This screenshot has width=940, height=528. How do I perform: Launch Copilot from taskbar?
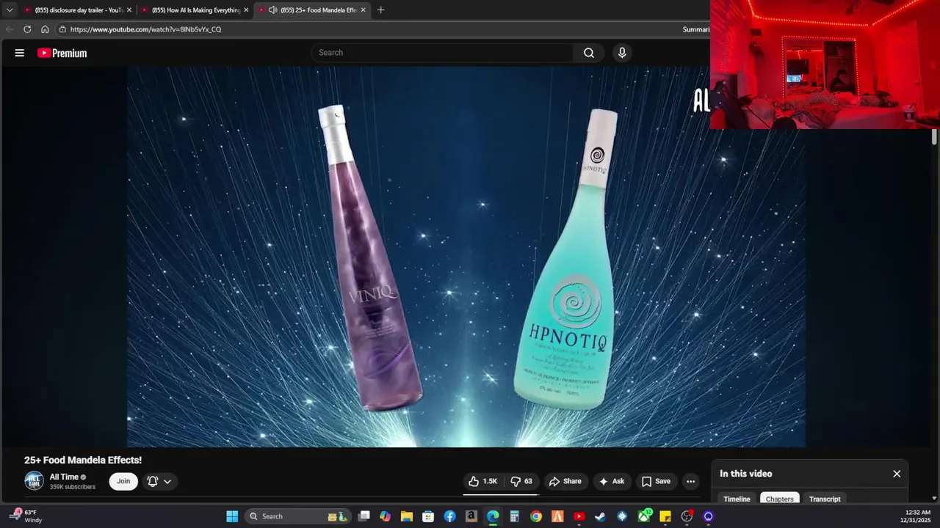386,516
